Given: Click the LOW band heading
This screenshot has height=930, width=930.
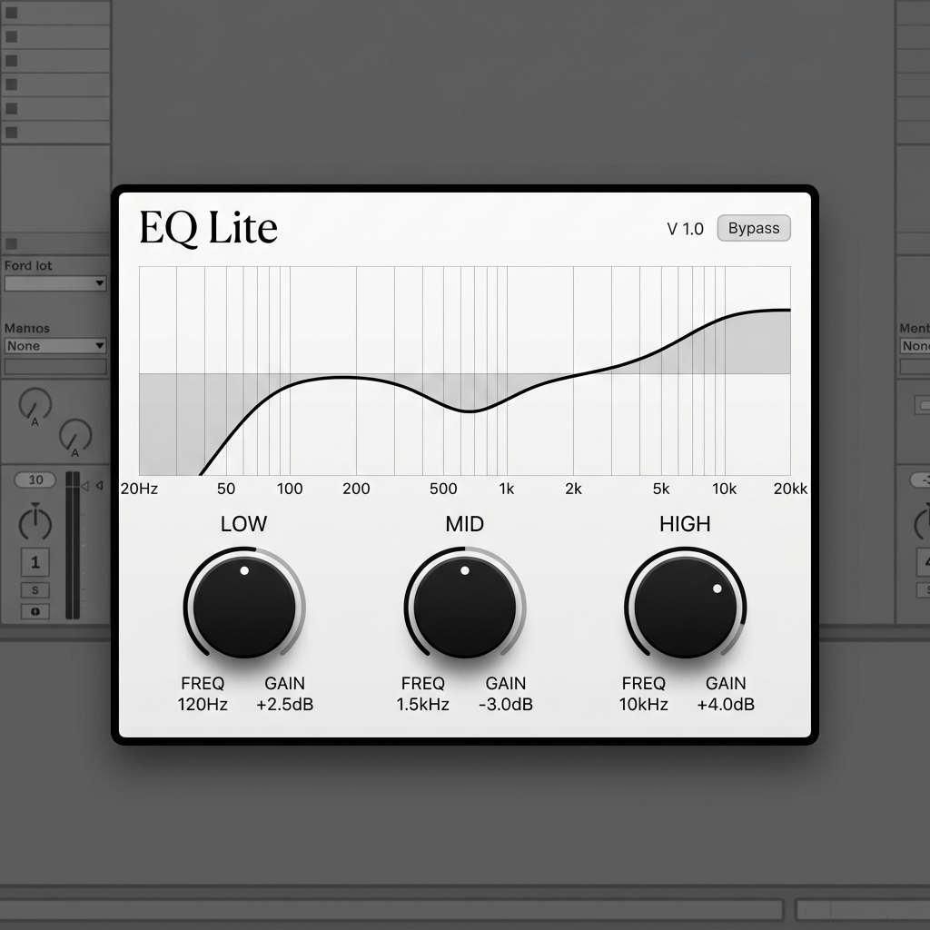Looking at the screenshot, I should click(x=243, y=524).
